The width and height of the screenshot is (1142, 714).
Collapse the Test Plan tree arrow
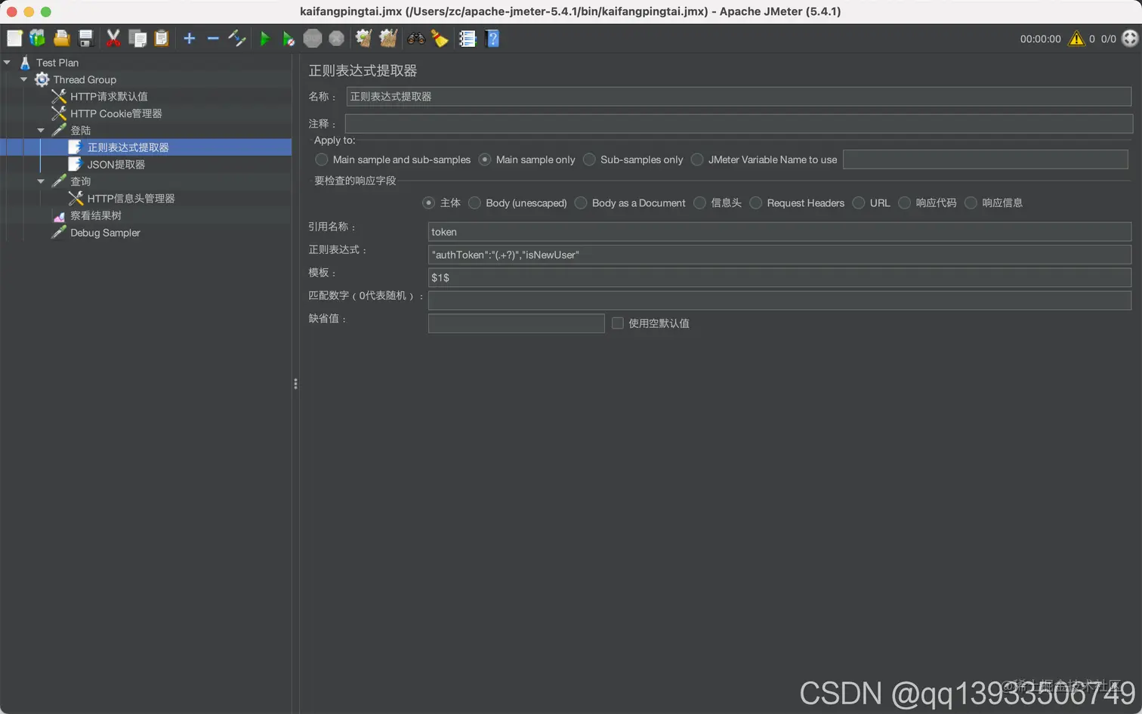tap(7, 63)
